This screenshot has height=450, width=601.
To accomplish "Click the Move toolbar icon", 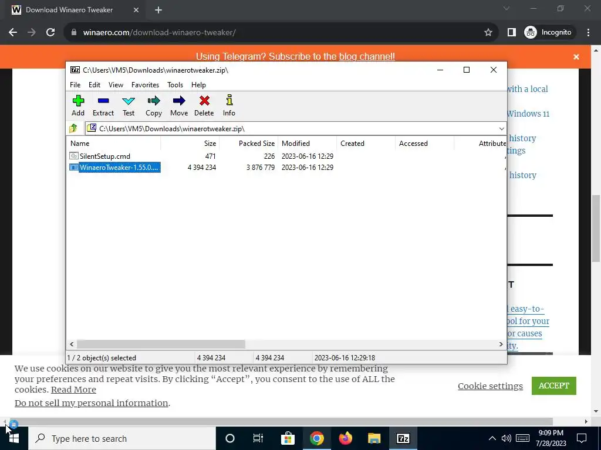I will pos(179,105).
